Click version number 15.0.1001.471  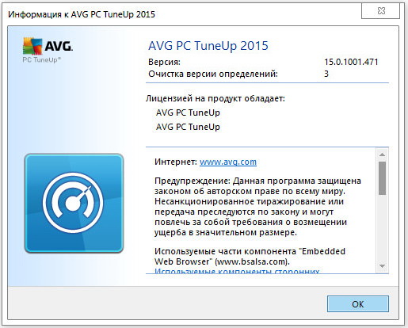pyautogui.click(x=351, y=62)
